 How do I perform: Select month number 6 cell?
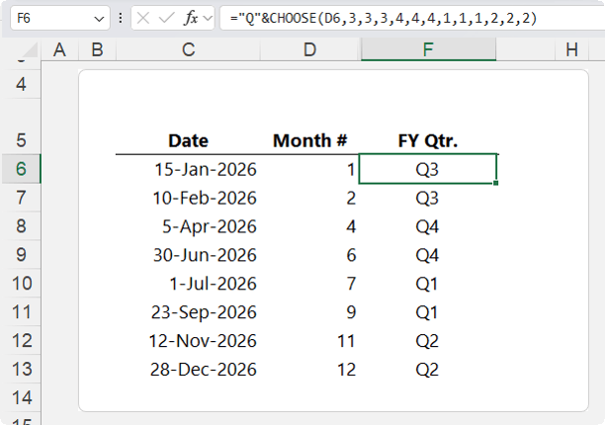click(310, 255)
